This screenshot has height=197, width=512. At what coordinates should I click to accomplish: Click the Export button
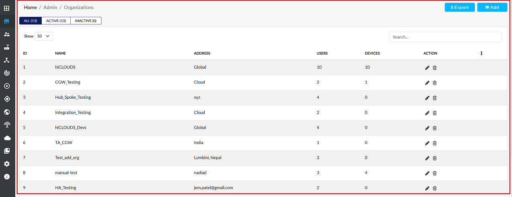tap(459, 7)
